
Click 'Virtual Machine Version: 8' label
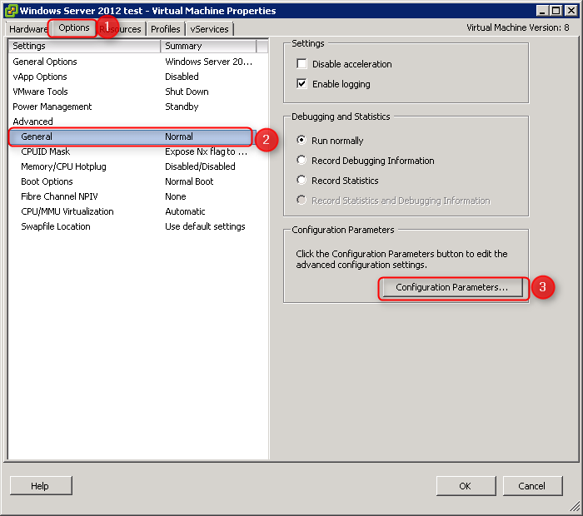(x=517, y=27)
